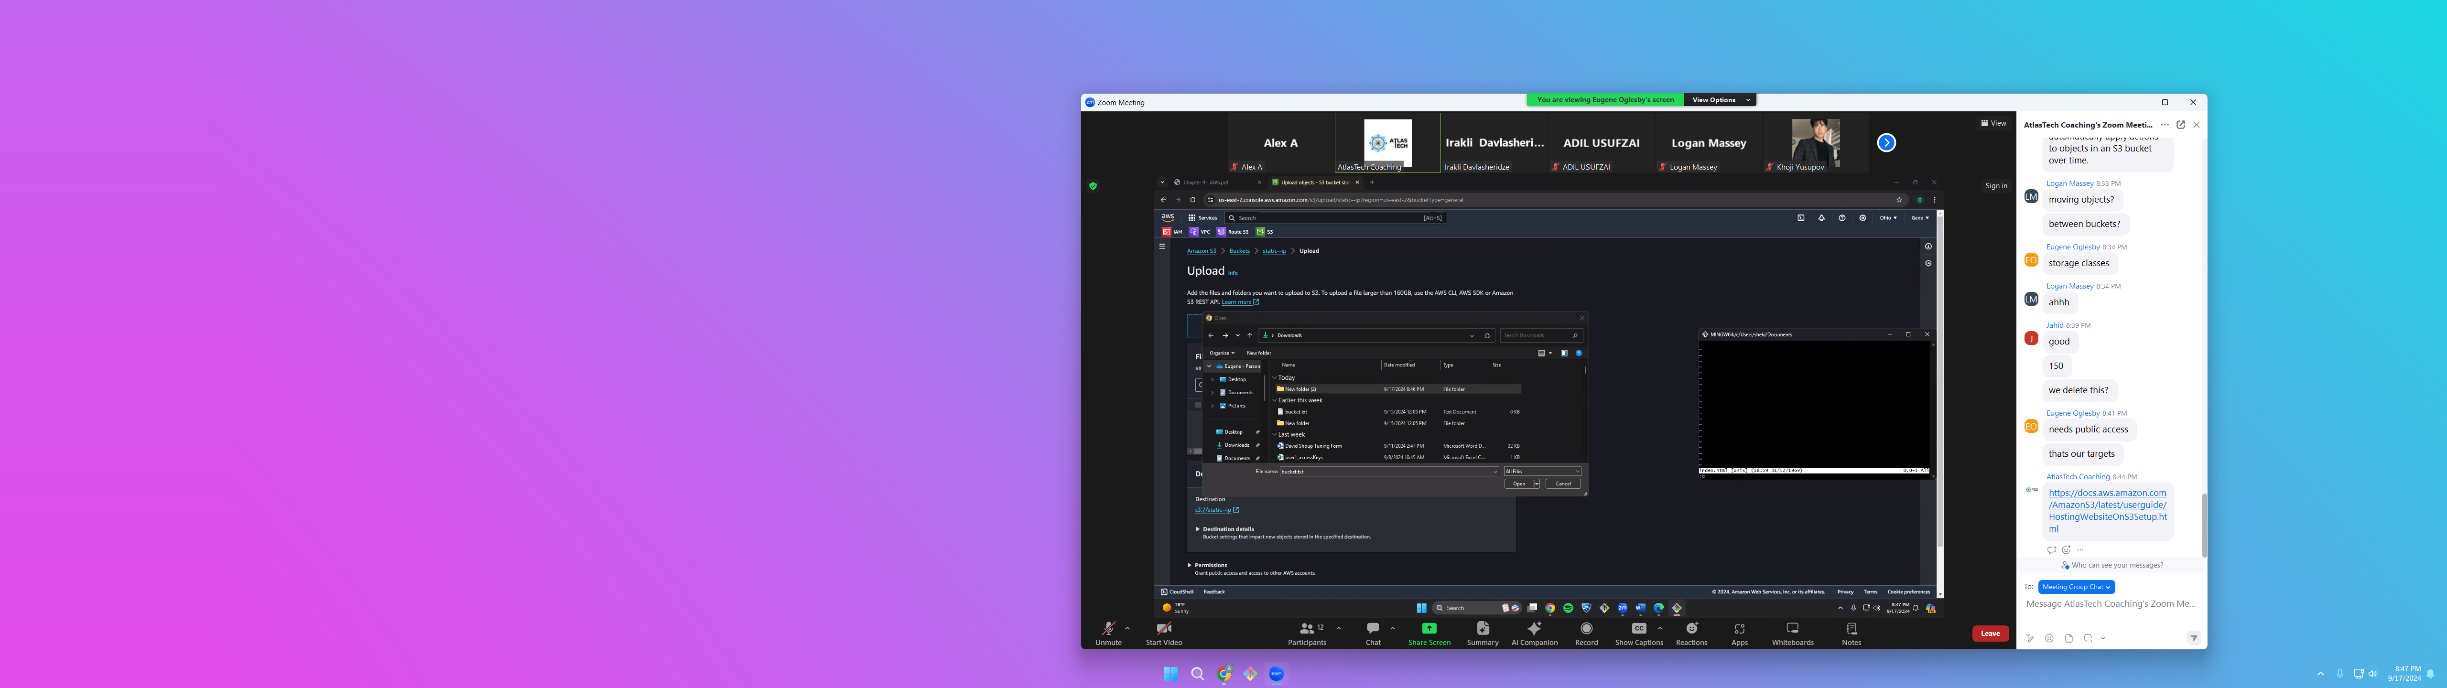Viewport: 2447px width, 688px height.
Task: Open the Notes icon
Action: (x=1851, y=632)
